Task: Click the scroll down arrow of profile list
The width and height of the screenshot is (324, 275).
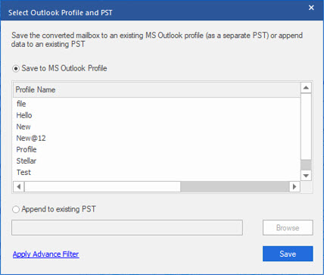Action: click(x=306, y=176)
